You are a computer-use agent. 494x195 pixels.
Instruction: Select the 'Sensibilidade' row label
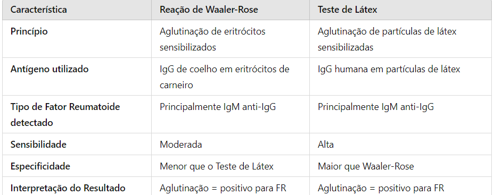point(38,145)
